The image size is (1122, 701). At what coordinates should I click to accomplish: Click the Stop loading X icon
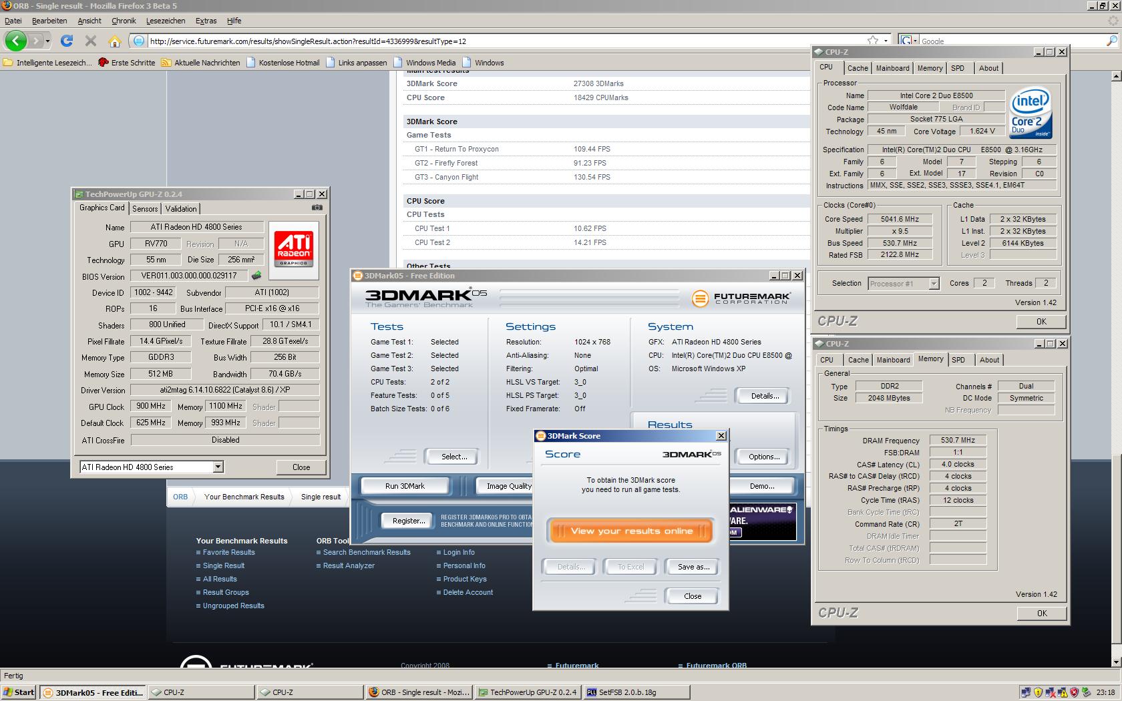(x=91, y=41)
